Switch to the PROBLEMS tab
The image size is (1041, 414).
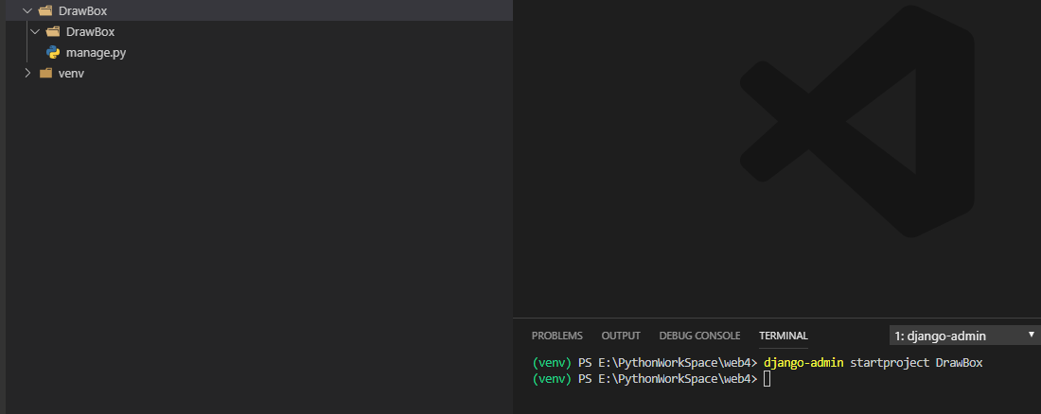pos(557,336)
